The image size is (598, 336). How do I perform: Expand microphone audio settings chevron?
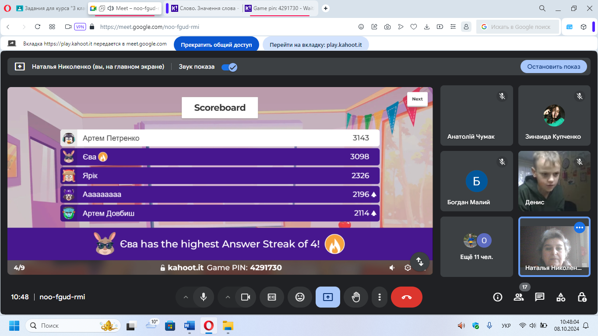[186, 297]
